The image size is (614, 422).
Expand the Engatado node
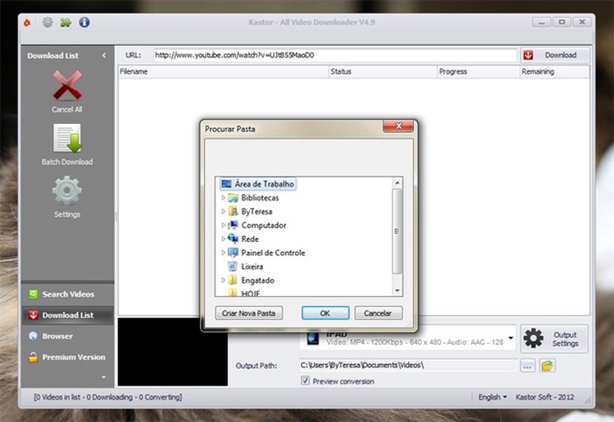223,280
